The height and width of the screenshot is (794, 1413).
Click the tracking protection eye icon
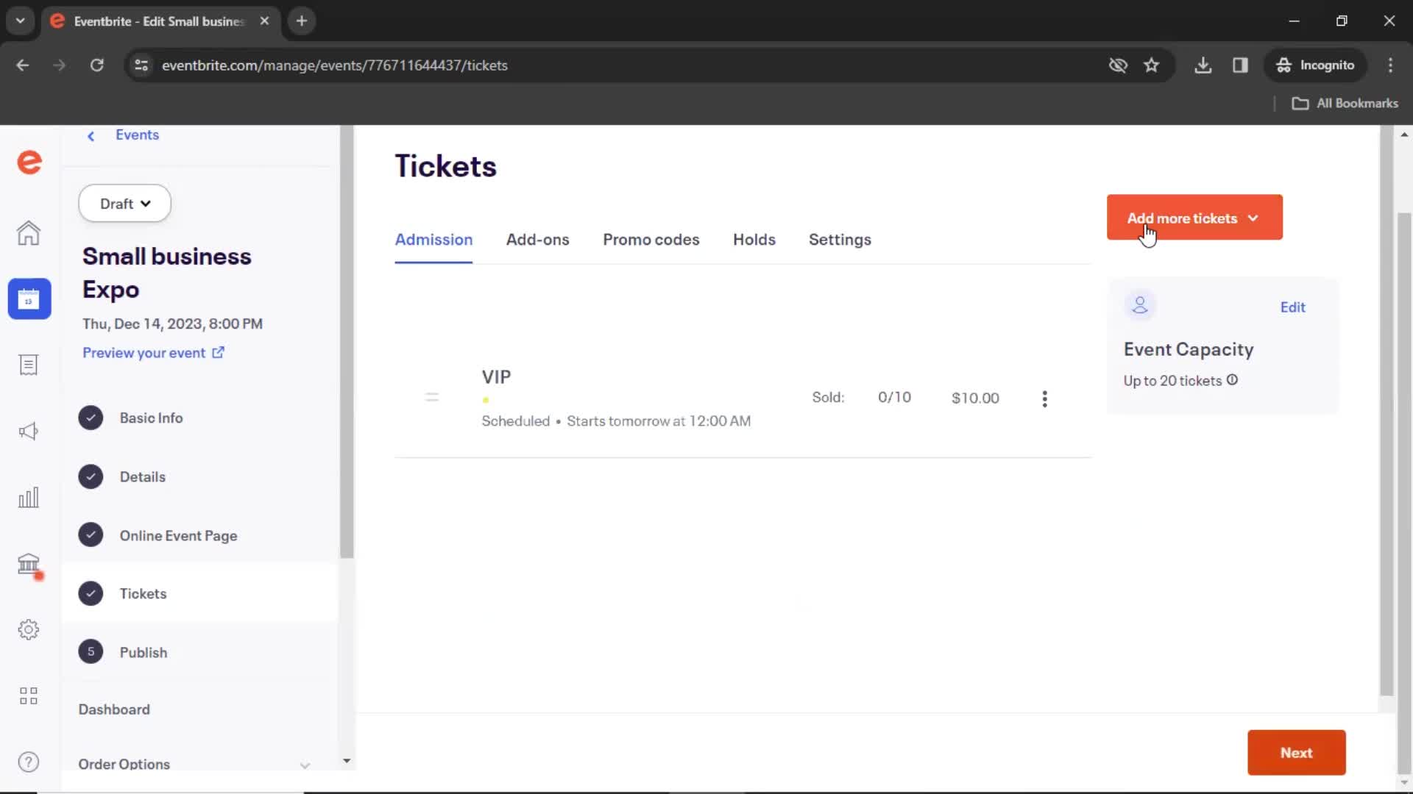[1118, 65]
